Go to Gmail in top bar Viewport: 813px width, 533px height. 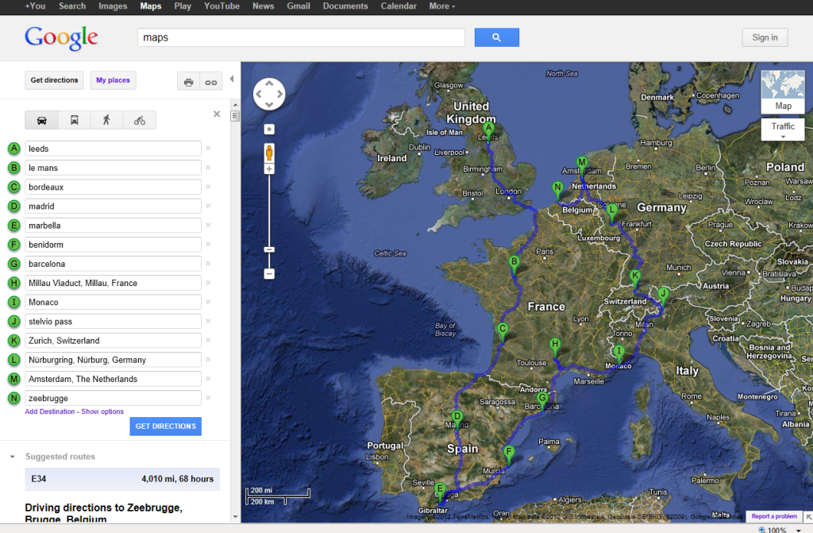pyautogui.click(x=299, y=6)
